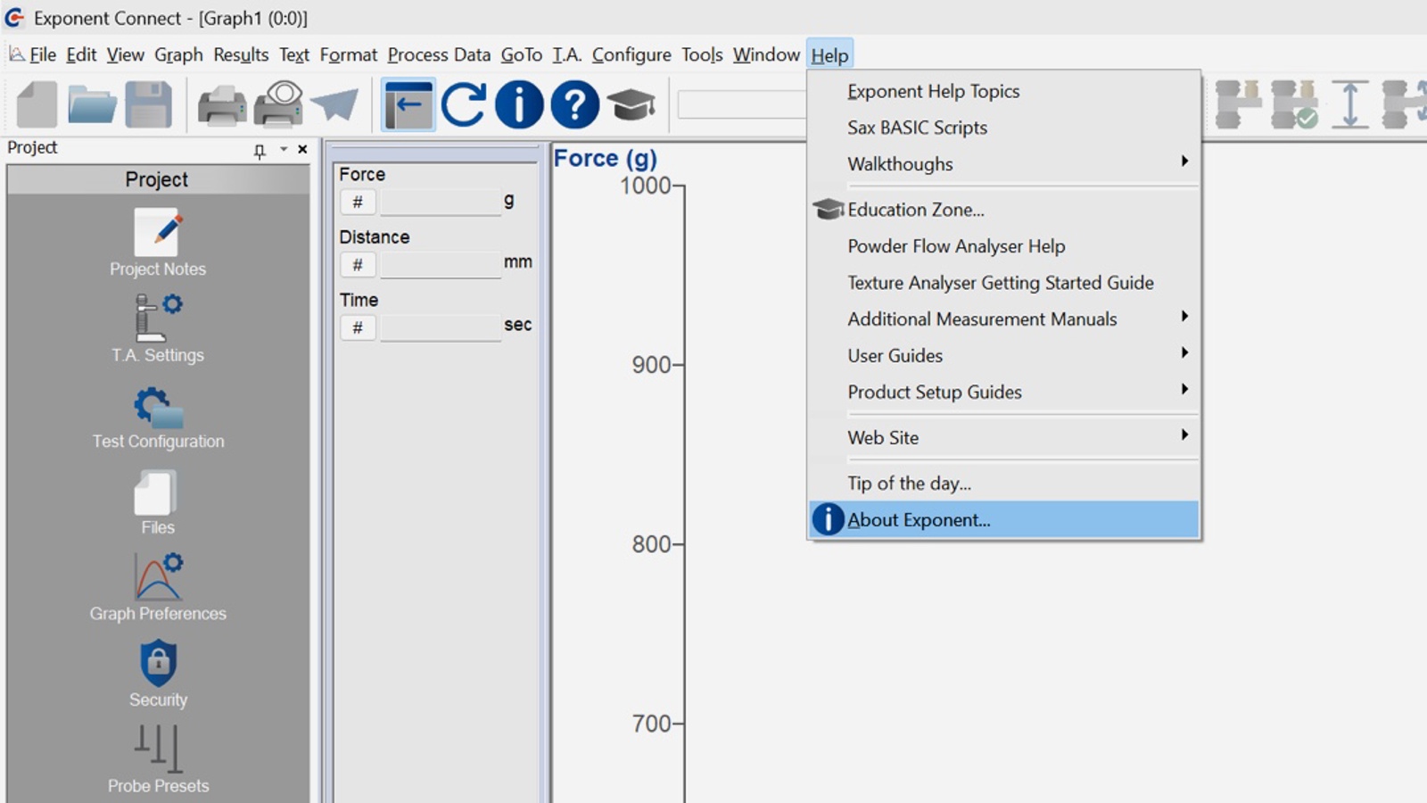Viewport: 1427px width, 803px height.
Task: Click the probe icon with green checkmark
Action: tap(1294, 104)
